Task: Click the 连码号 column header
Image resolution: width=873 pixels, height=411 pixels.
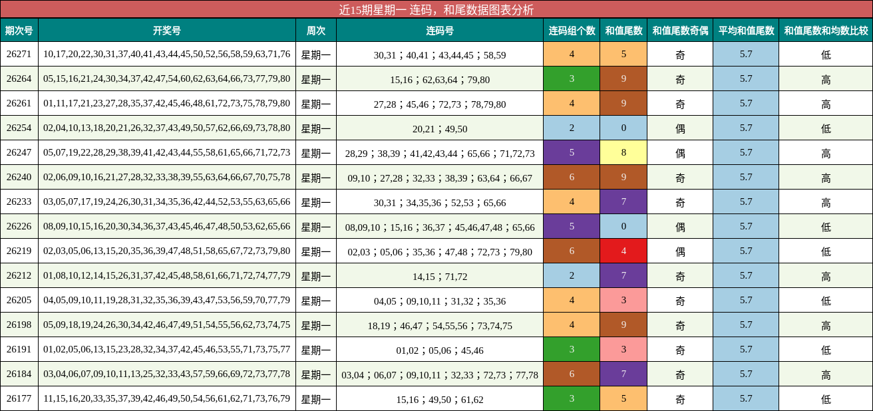Action: (x=440, y=30)
